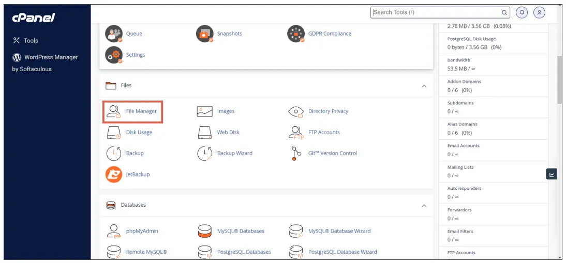Click the Disk Usage drive icon
Screen dimensions: 566x263
(114, 133)
